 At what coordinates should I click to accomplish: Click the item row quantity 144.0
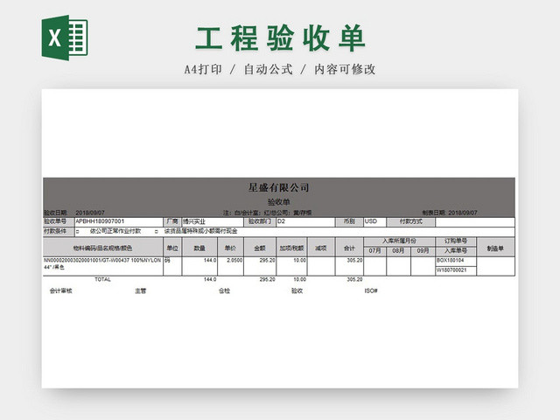(199, 266)
